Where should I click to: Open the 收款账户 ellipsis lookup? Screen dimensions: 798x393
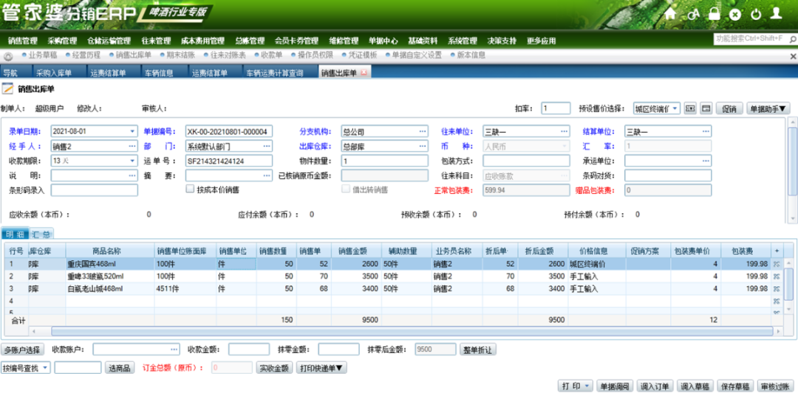coord(174,349)
